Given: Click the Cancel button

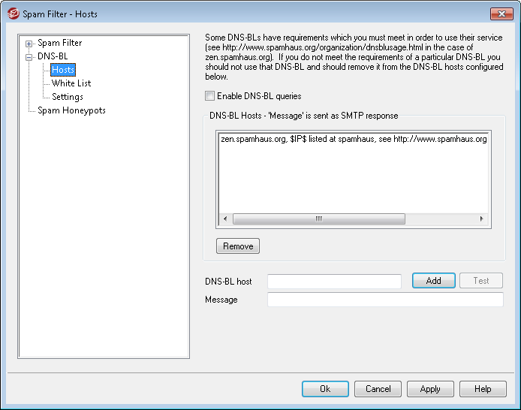Looking at the screenshot, I should [378, 389].
